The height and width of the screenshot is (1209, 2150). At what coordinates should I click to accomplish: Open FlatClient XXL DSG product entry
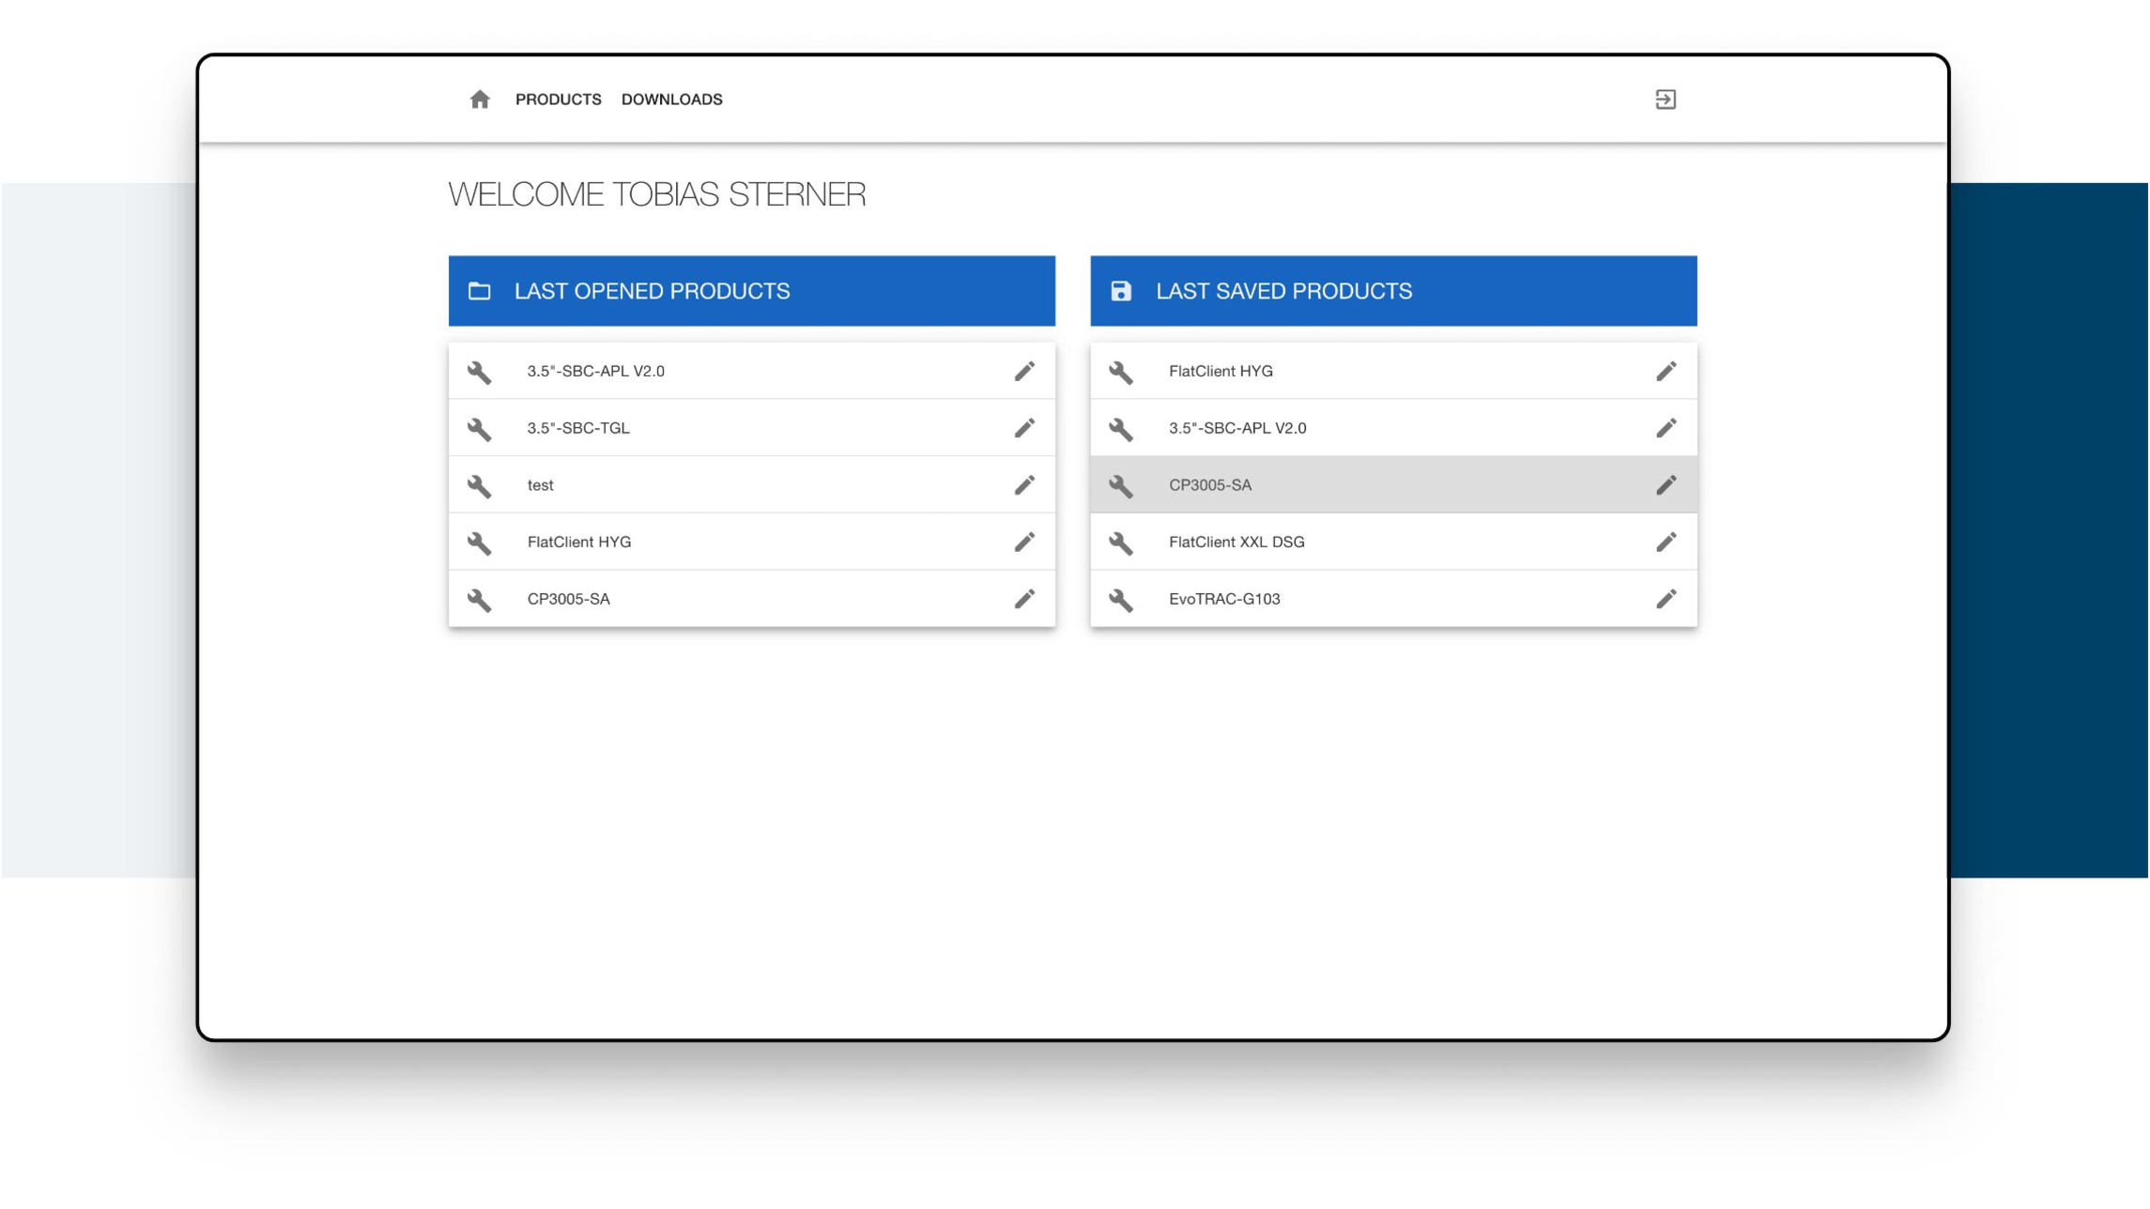[1236, 543]
